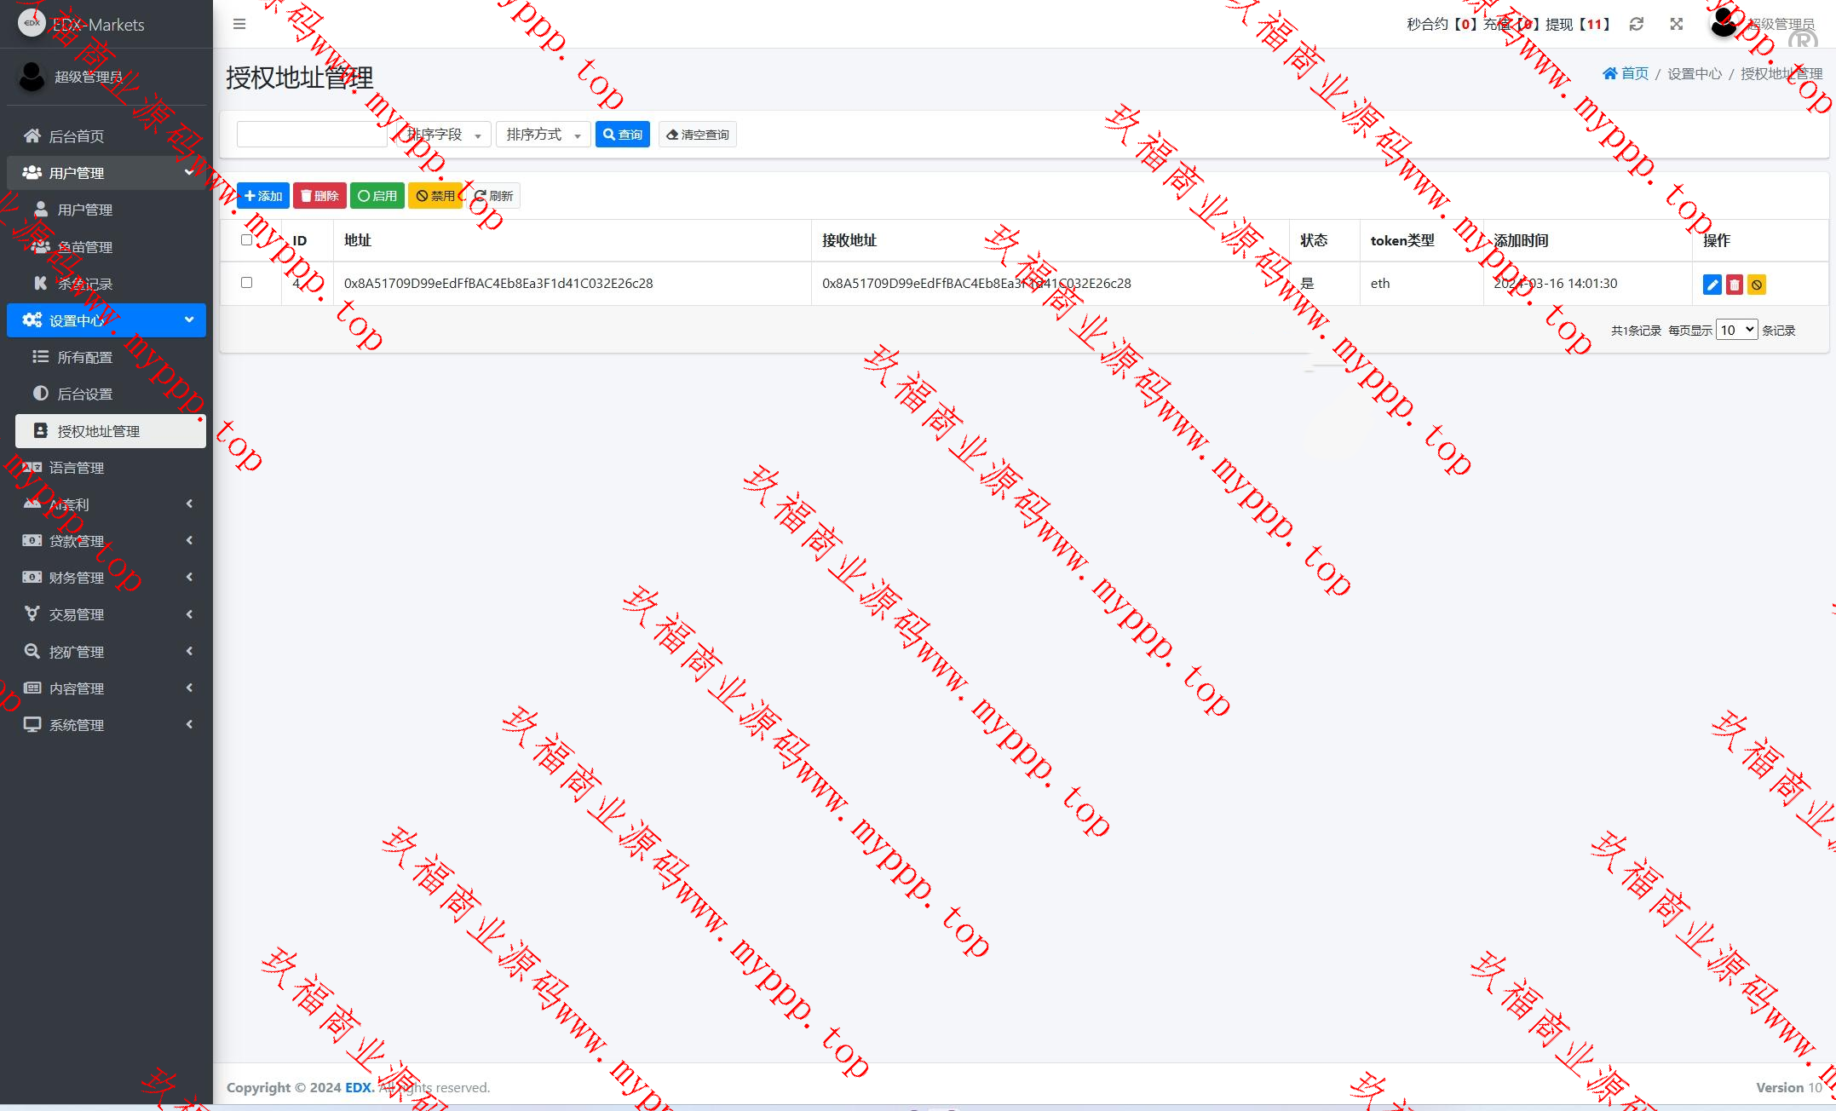Click the EDX-Markets logo icon

[32, 23]
